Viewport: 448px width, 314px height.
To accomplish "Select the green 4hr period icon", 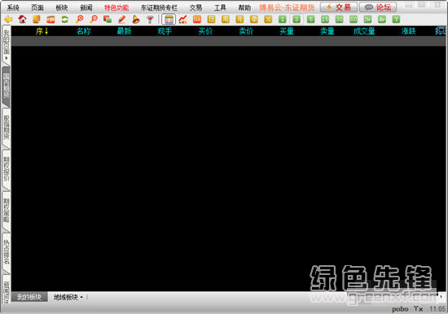I will 382,20.
